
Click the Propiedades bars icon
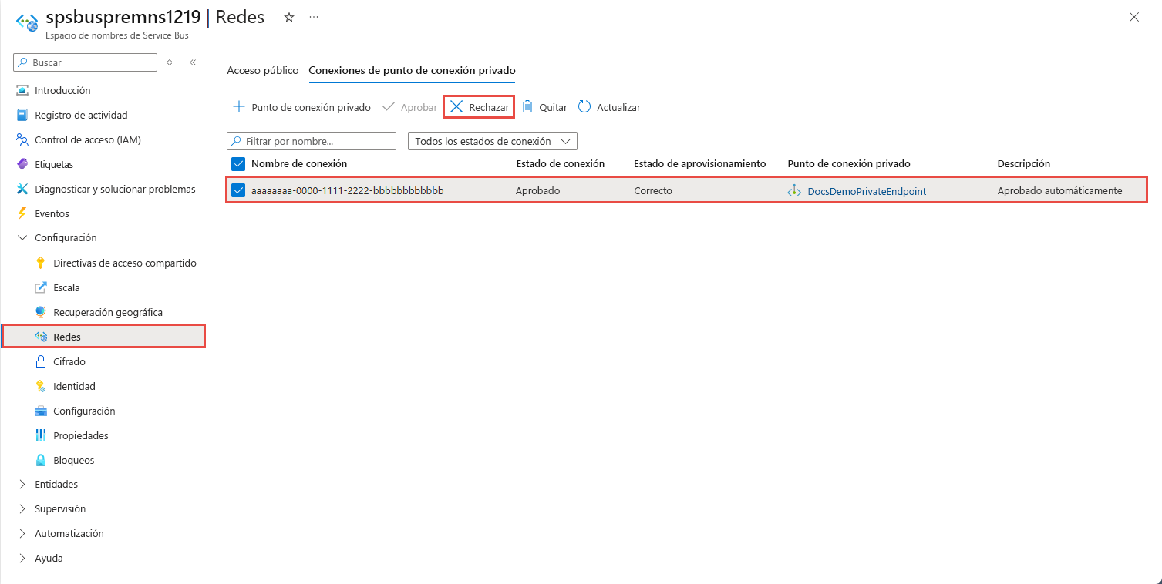tap(41, 435)
